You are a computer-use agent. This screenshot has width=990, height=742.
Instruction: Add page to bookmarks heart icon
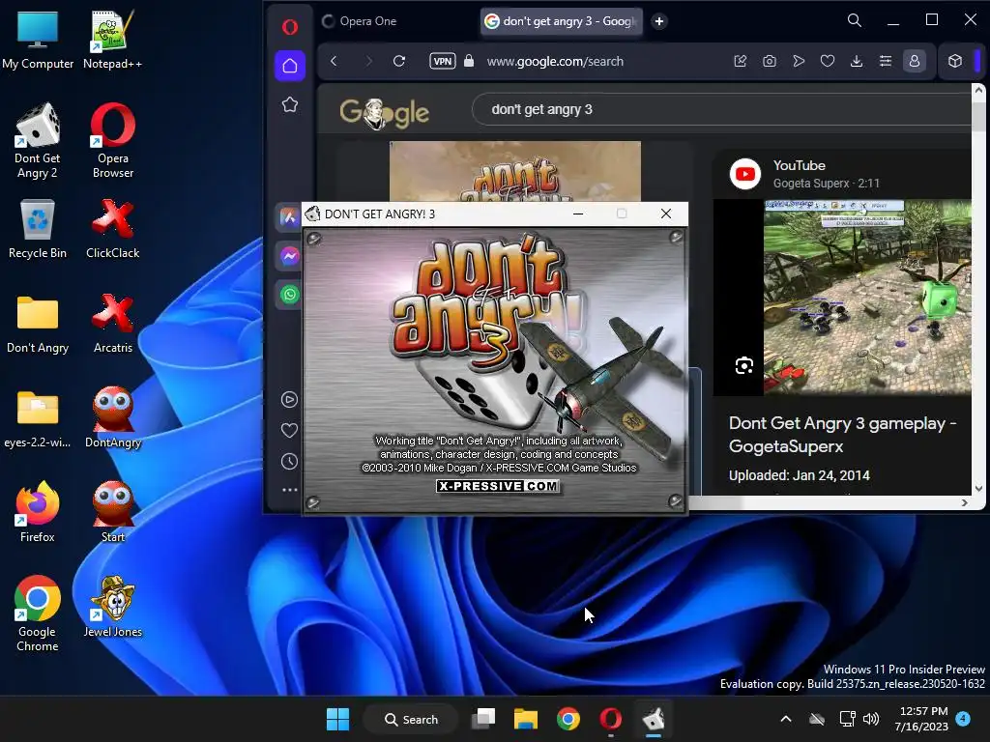coord(828,61)
